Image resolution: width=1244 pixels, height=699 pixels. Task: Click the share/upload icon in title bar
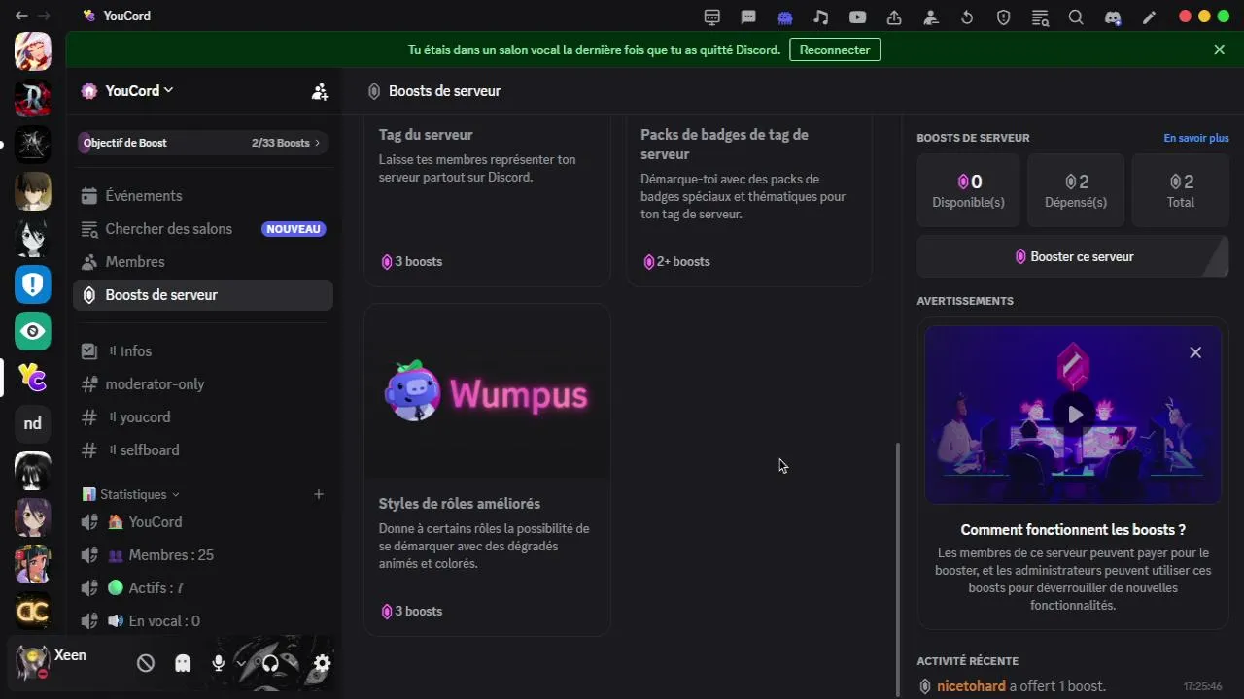894,17
